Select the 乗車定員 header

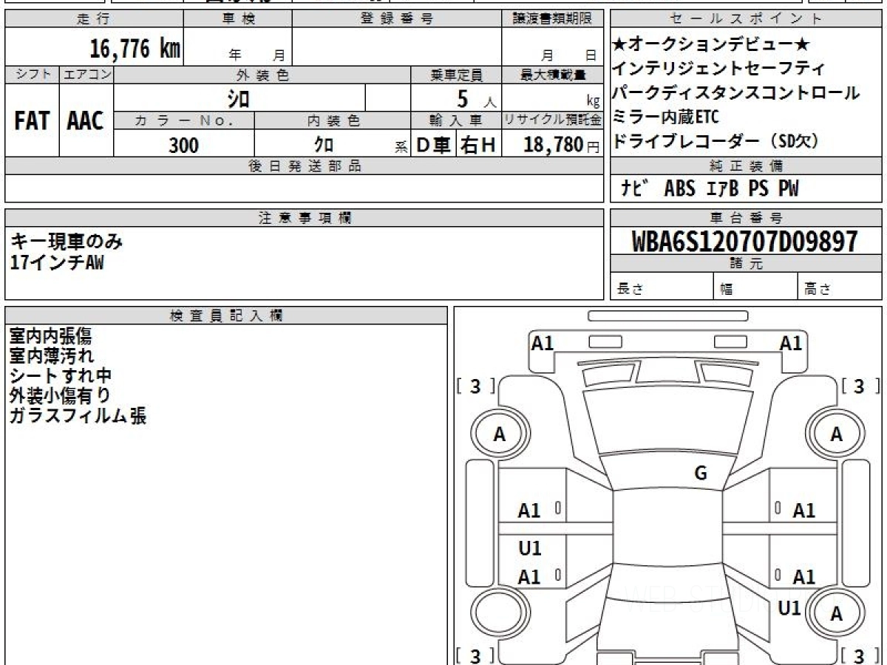[456, 75]
